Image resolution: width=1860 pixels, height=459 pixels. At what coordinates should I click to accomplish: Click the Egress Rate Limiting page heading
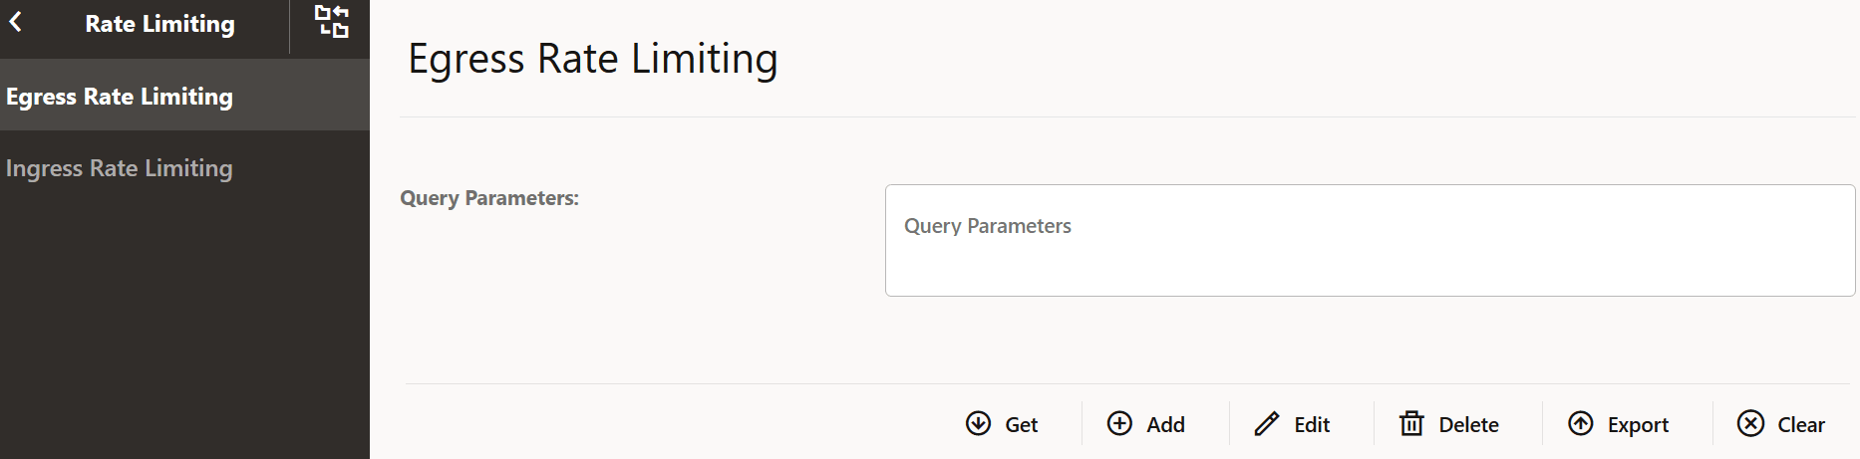[x=593, y=59]
